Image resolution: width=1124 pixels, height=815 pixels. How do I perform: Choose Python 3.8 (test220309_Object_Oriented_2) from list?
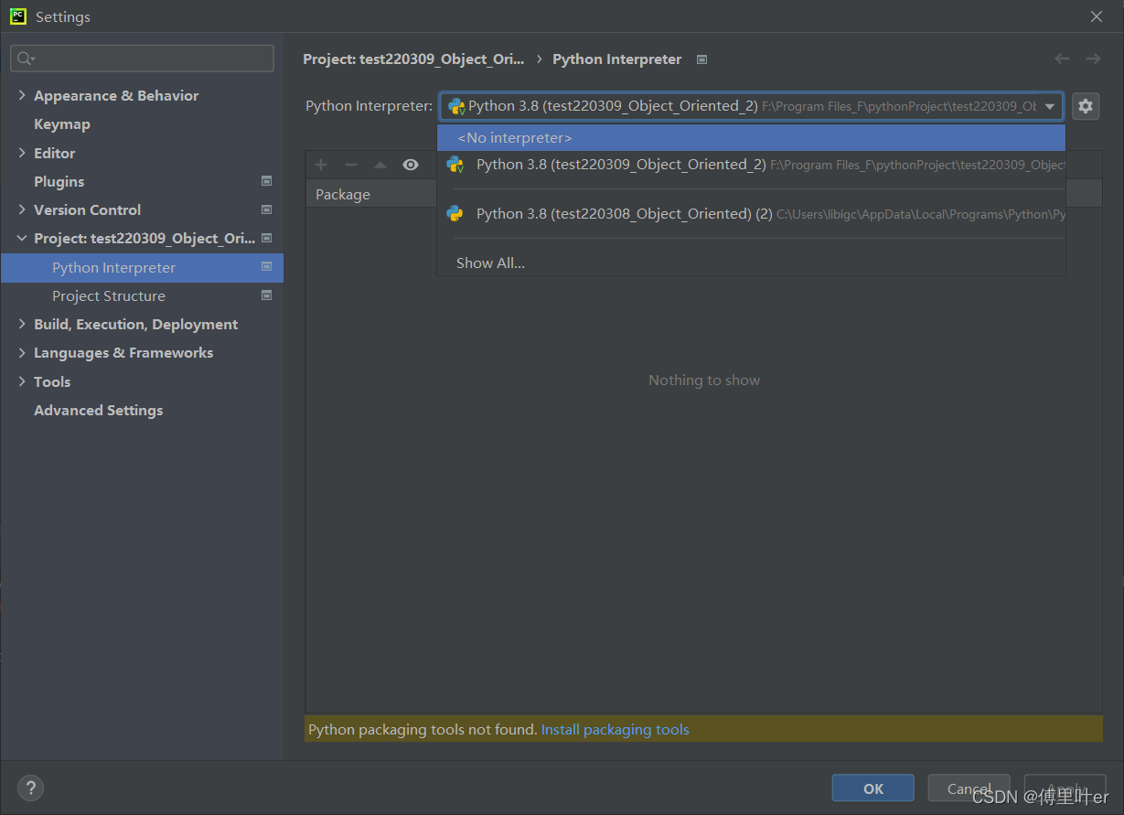(752, 165)
